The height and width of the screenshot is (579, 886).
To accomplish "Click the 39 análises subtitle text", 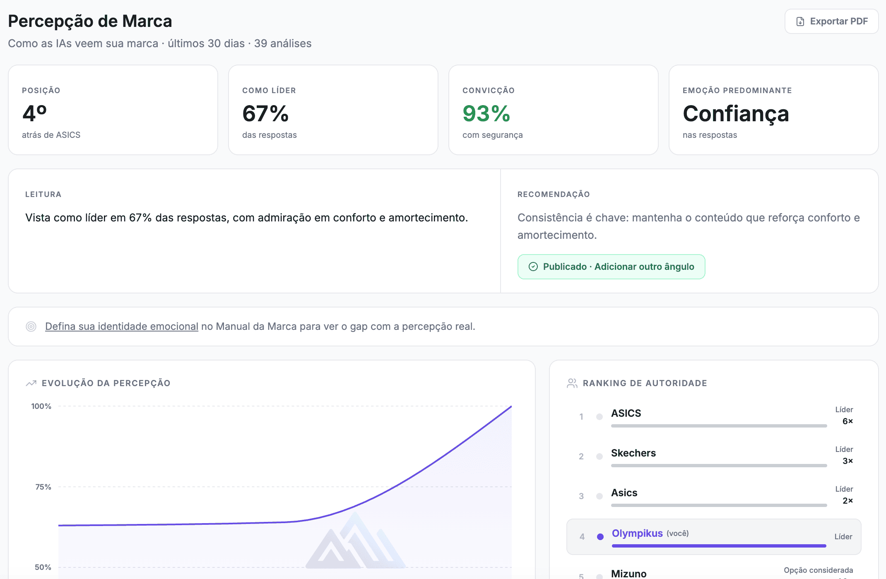I will pyautogui.click(x=283, y=43).
